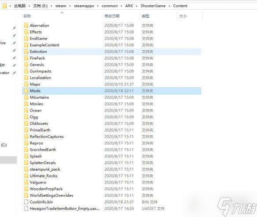Select the HexagonTradeItemButton_Empty file icon
The height and width of the screenshot is (217, 257).
(x=26, y=208)
